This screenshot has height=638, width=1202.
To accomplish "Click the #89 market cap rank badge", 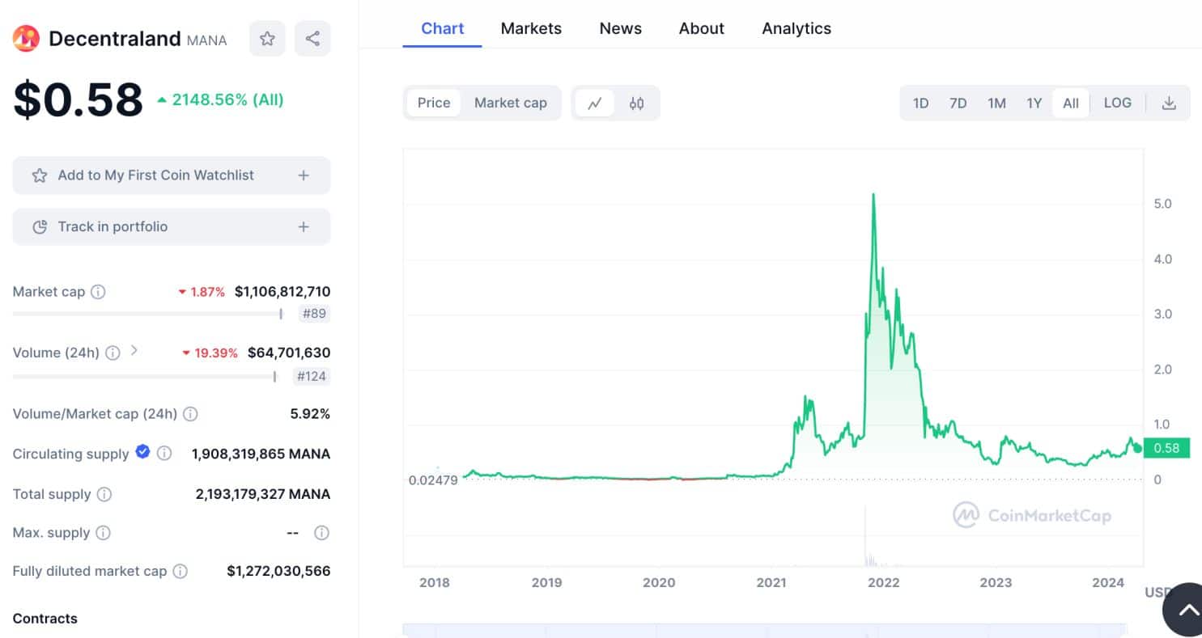I will click(314, 314).
